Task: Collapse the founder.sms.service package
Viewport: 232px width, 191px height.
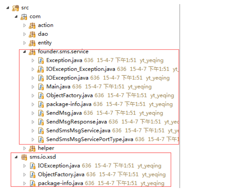Action: (x=25, y=52)
